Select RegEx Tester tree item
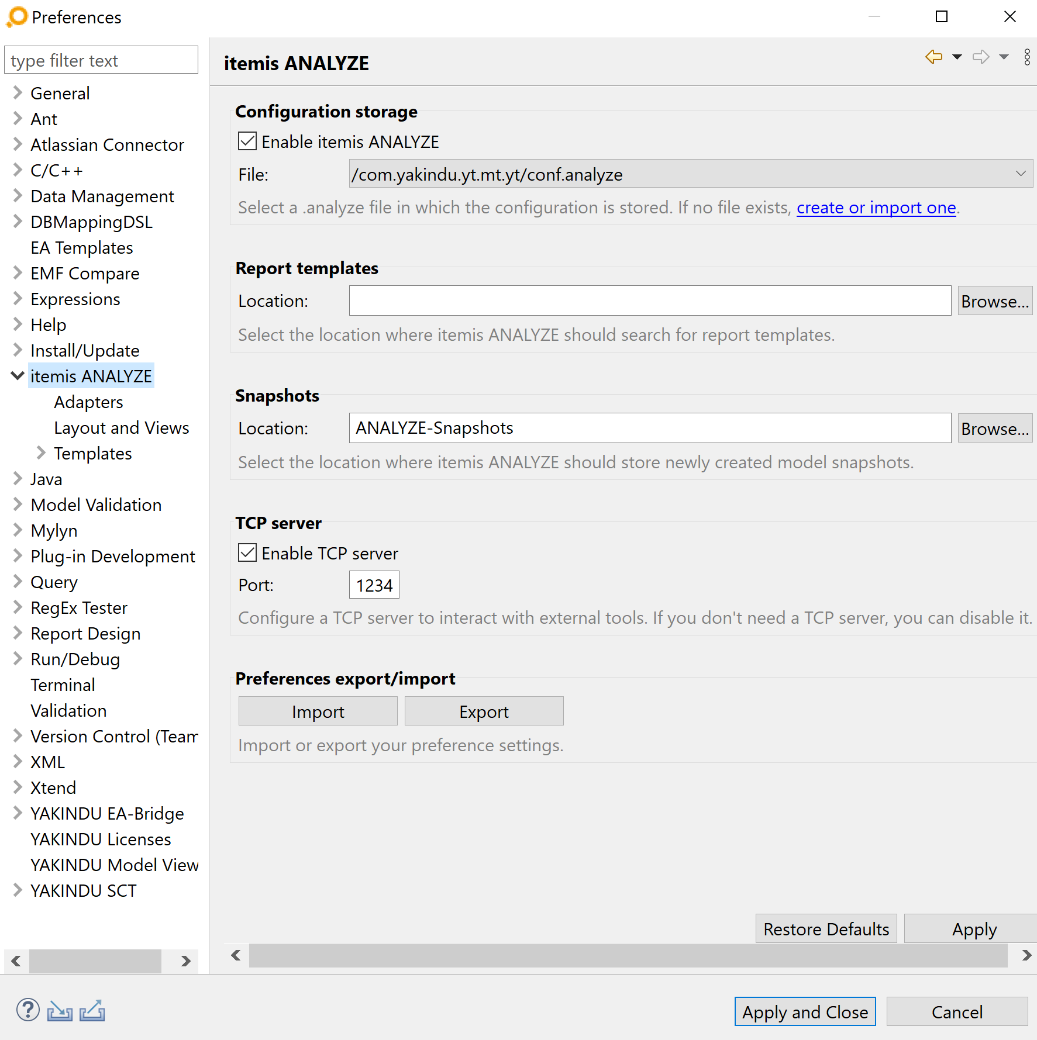Screen dimensions: 1037x1040 click(79, 608)
